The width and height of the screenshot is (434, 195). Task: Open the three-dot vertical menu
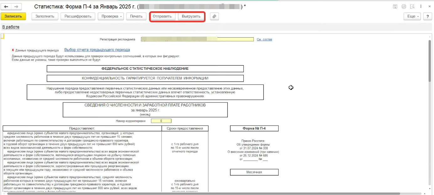[421, 7]
